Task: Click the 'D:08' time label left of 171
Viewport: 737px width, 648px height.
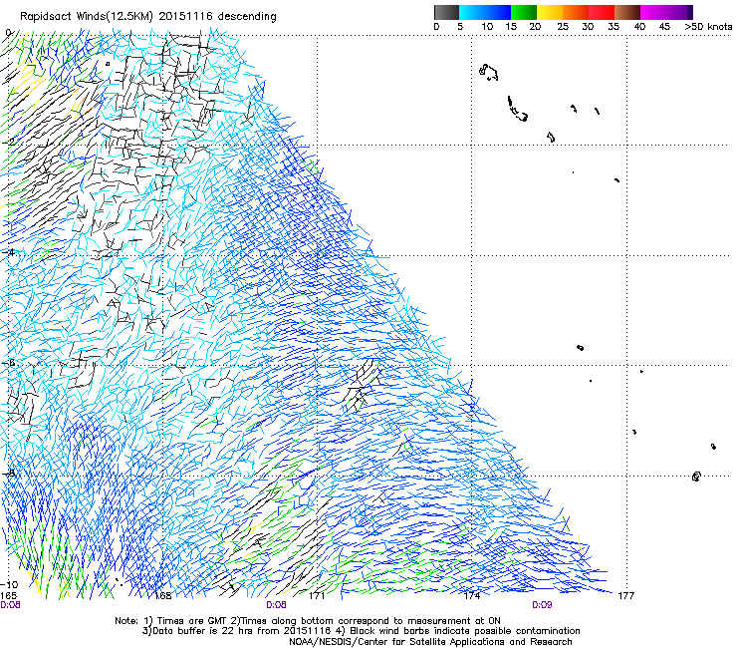Action: pyautogui.click(x=276, y=605)
